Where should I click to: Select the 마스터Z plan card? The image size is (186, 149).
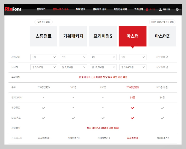pyautogui.click(x=162, y=36)
